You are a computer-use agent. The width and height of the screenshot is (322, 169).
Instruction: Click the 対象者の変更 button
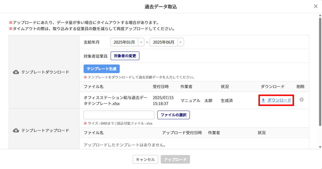point(125,56)
